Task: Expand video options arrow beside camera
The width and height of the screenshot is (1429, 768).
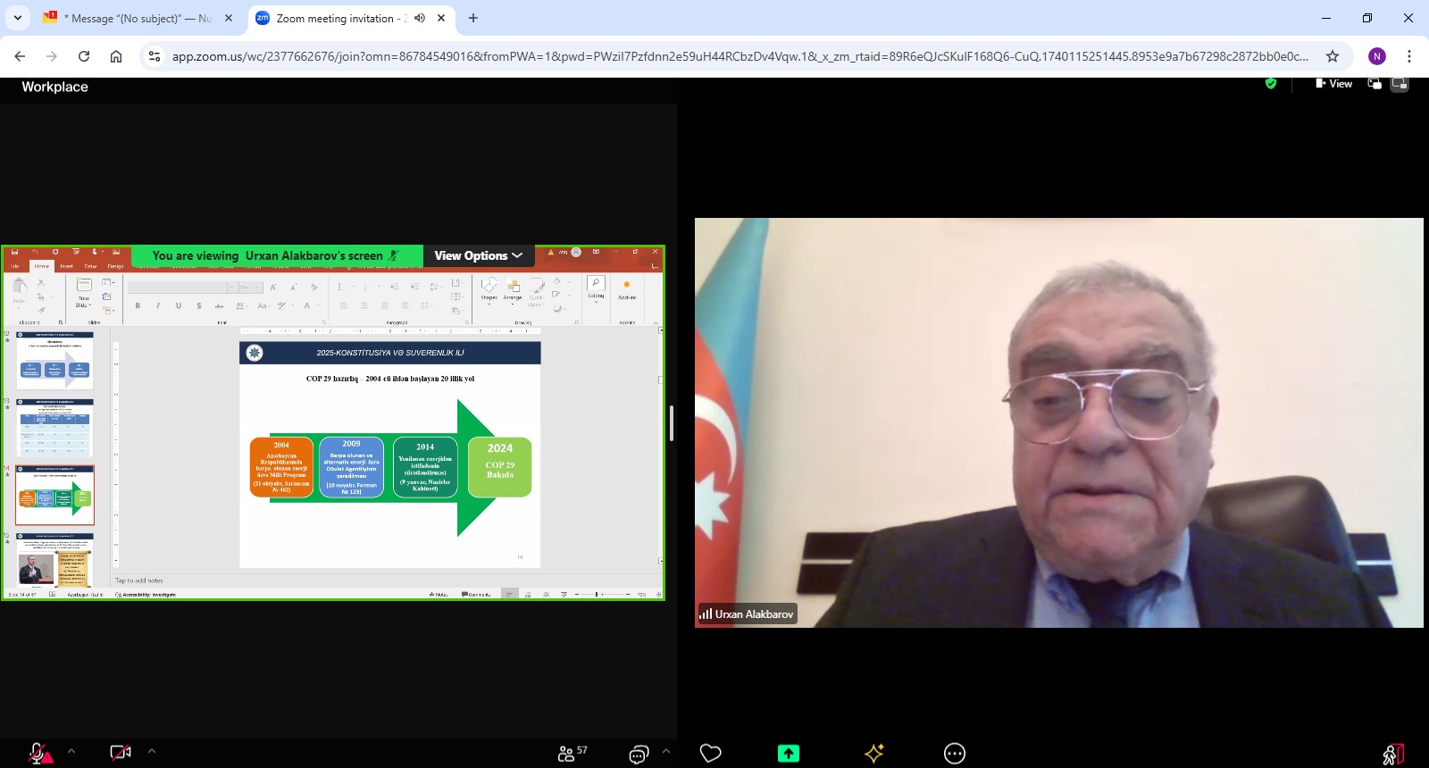Action: point(152,751)
